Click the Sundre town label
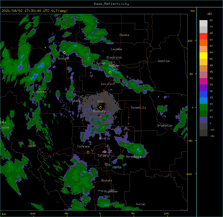The image size is (223, 217). tap(76, 101)
